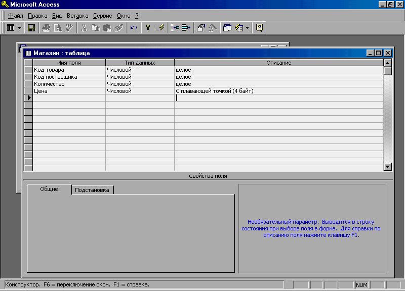
Task: Open the Файл menu
Action: pos(16,16)
